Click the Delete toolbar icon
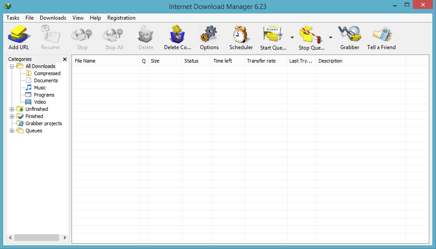The width and height of the screenshot is (436, 249). coord(146,34)
